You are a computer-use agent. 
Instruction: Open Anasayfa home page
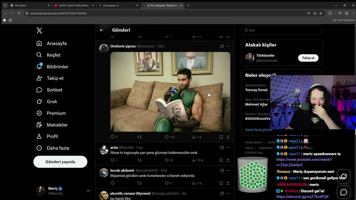52,43
